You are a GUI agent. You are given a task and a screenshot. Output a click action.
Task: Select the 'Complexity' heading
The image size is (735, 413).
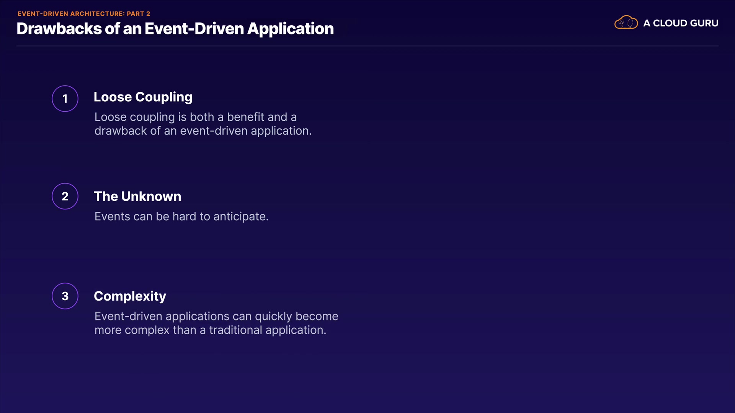(130, 296)
